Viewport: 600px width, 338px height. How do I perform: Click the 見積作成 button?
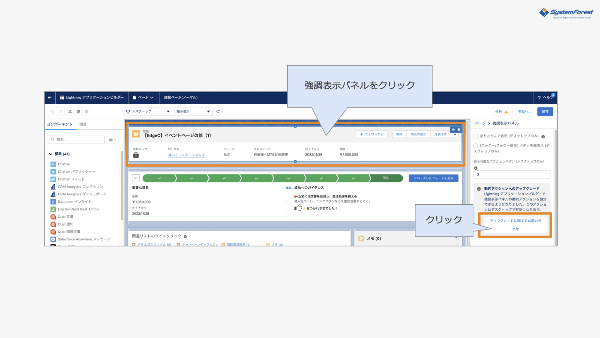tap(440, 134)
